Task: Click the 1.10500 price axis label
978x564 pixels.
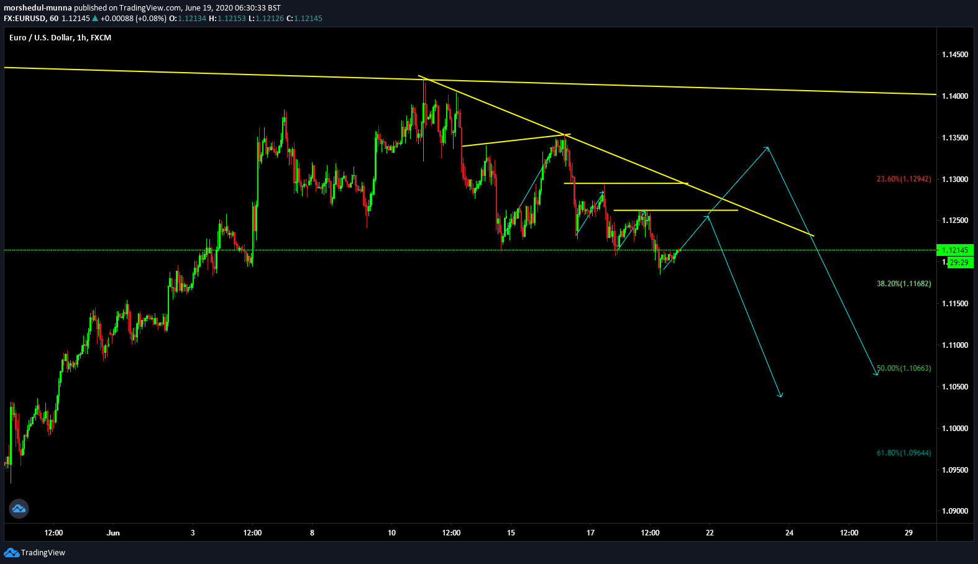Action: 955,387
